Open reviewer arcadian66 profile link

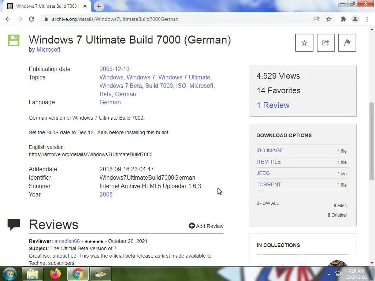(x=67, y=241)
